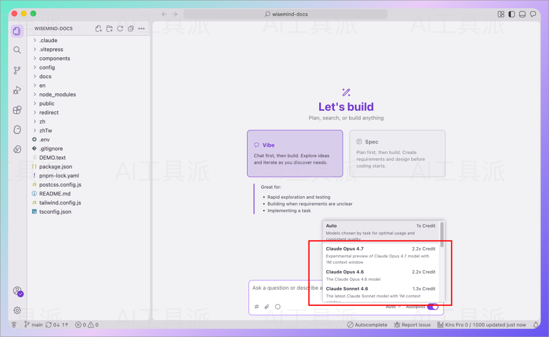Open the Kiro ghost panel
The width and height of the screenshot is (549, 337).
coord(17,130)
